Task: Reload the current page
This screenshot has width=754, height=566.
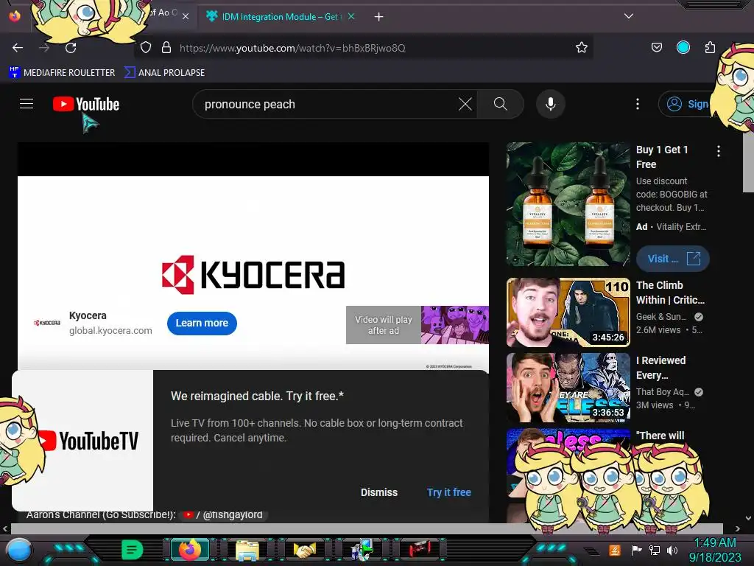Action: click(71, 48)
